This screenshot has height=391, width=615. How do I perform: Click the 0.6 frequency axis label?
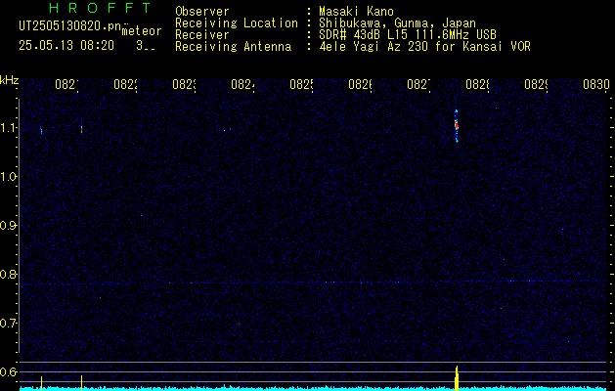coord(8,371)
